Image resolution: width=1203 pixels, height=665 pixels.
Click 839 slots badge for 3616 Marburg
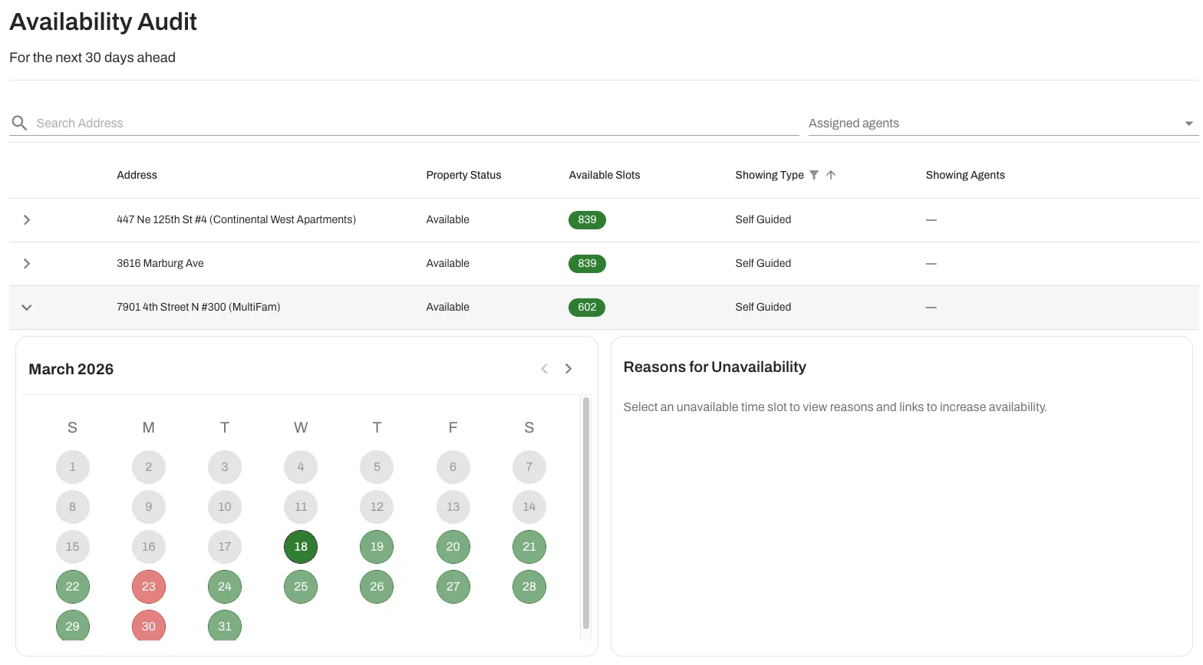pyautogui.click(x=587, y=264)
